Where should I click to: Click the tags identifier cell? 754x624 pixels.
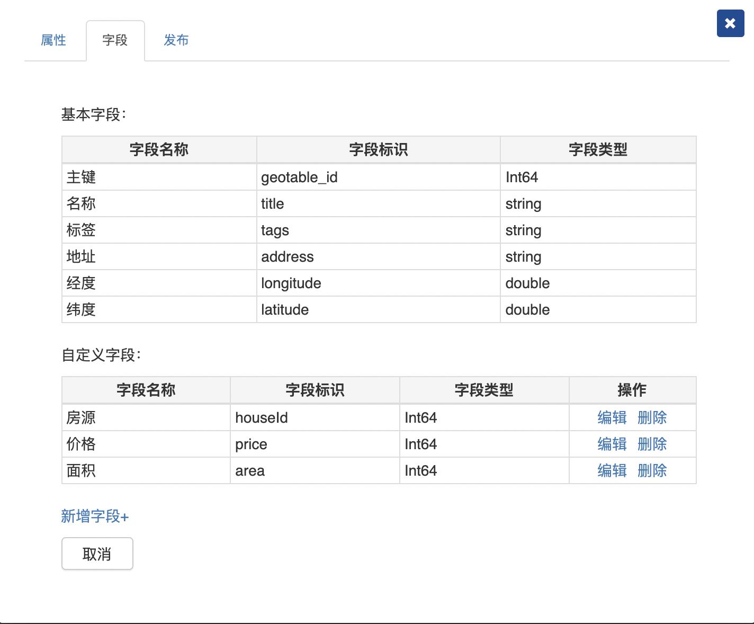[379, 230]
